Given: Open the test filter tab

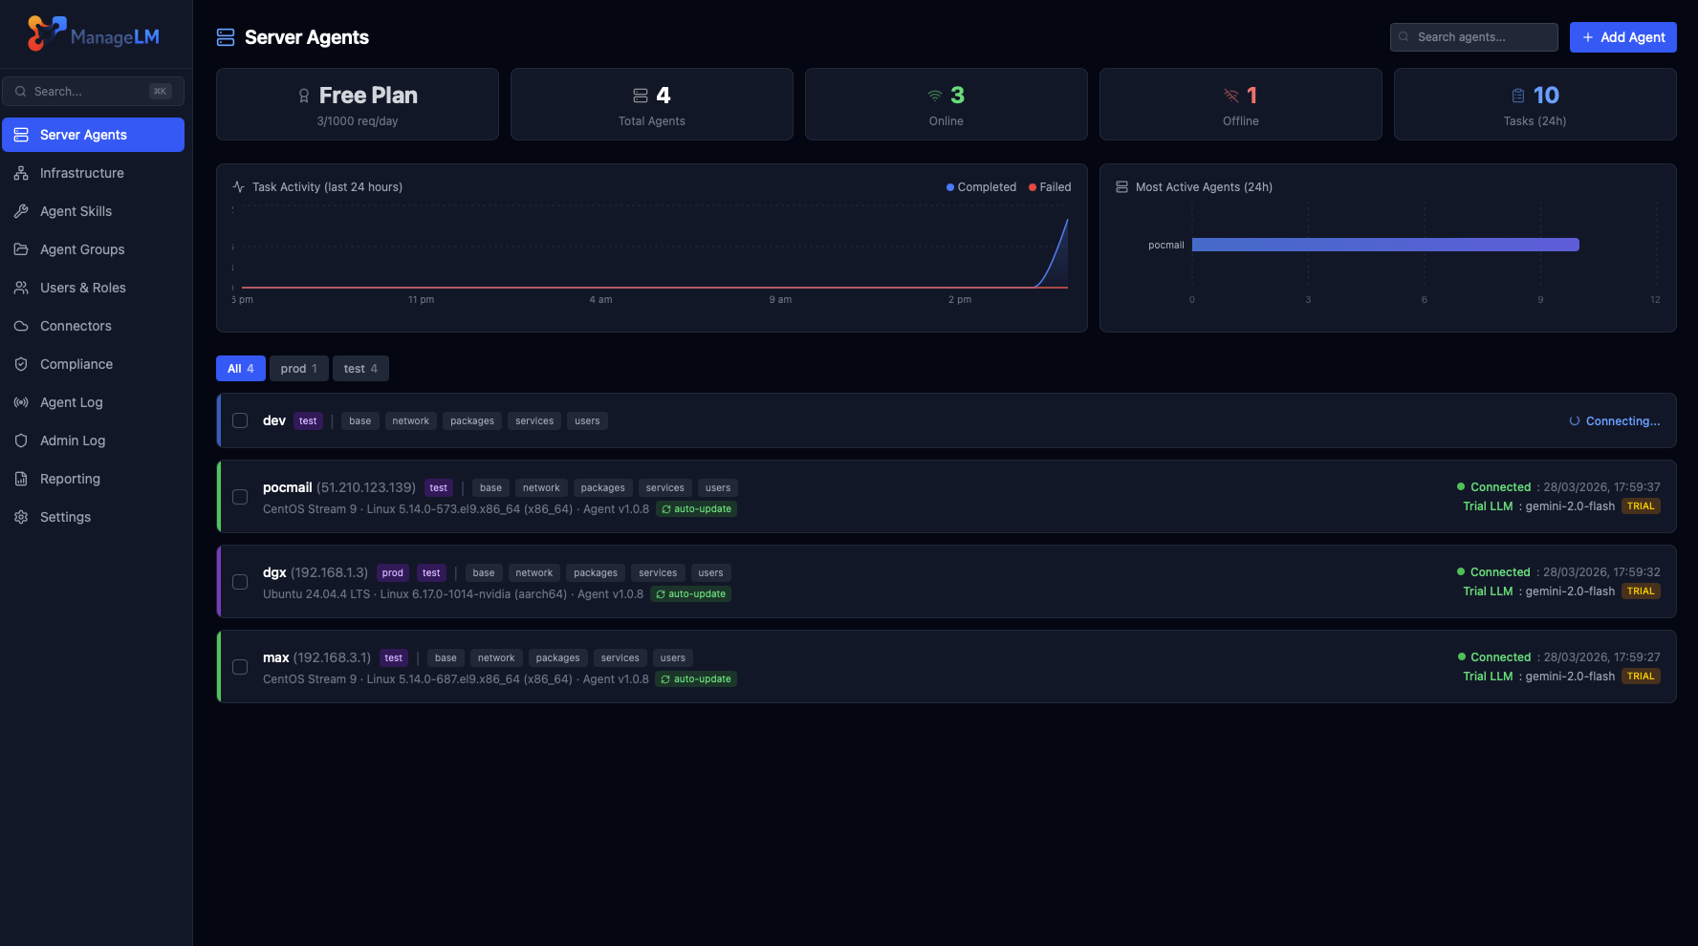Looking at the screenshot, I should [360, 368].
